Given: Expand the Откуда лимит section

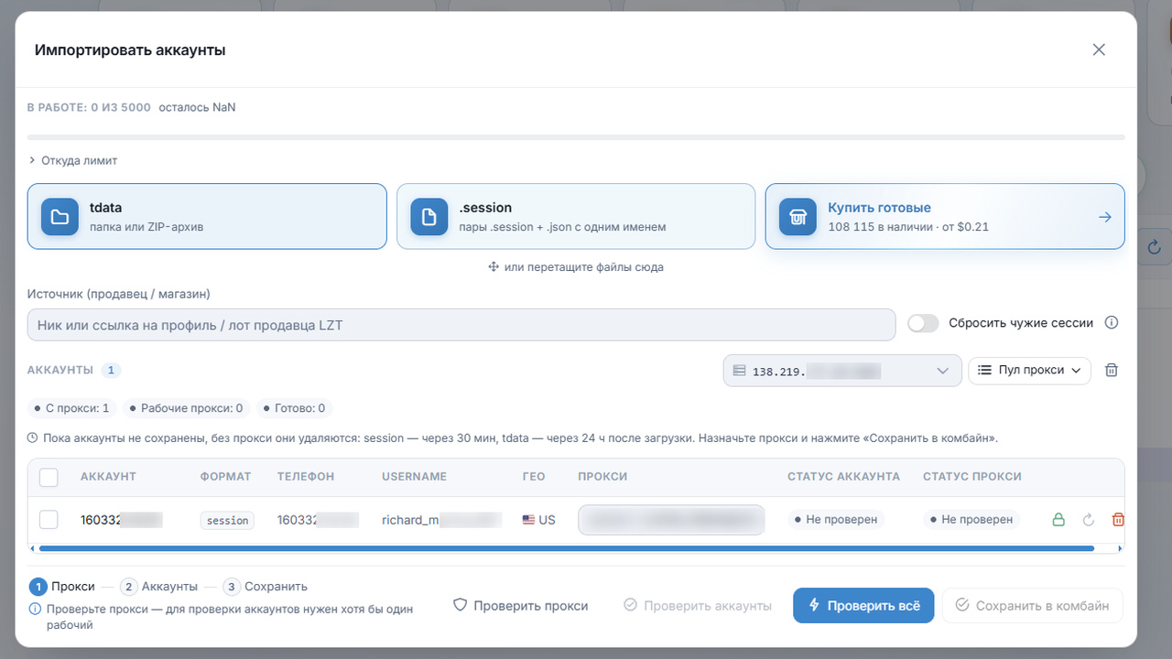Looking at the screenshot, I should pos(73,160).
